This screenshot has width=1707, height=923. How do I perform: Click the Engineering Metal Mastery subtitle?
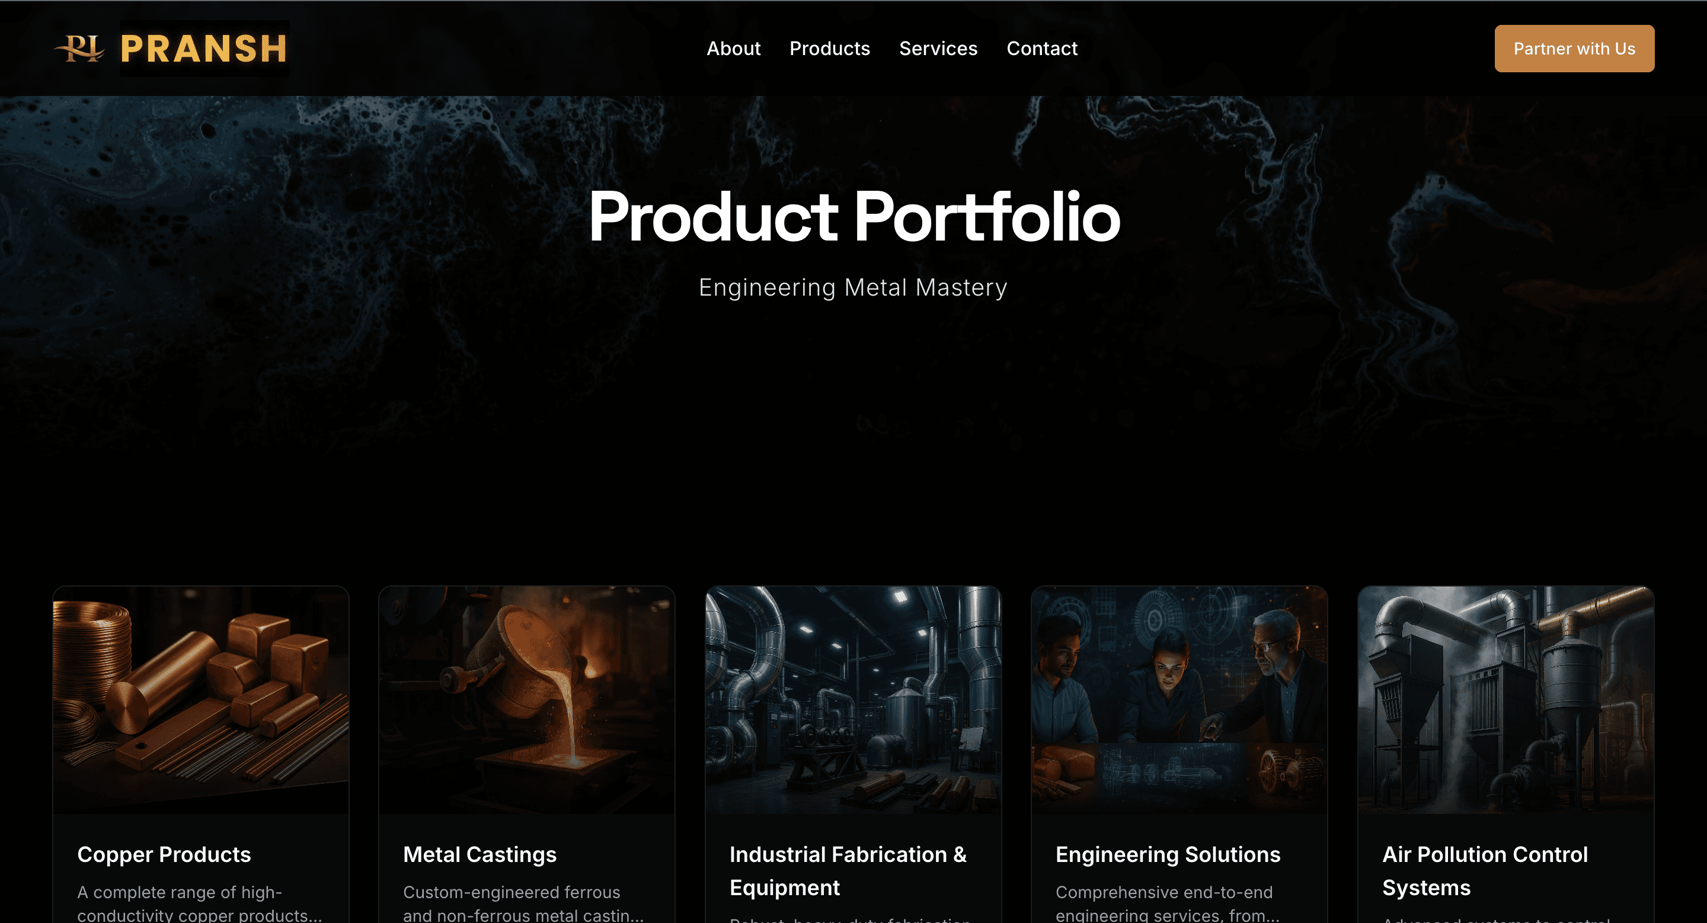pos(853,287)
